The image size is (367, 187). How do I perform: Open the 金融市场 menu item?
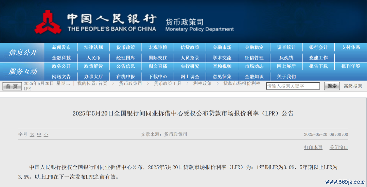tap(222, 47)
